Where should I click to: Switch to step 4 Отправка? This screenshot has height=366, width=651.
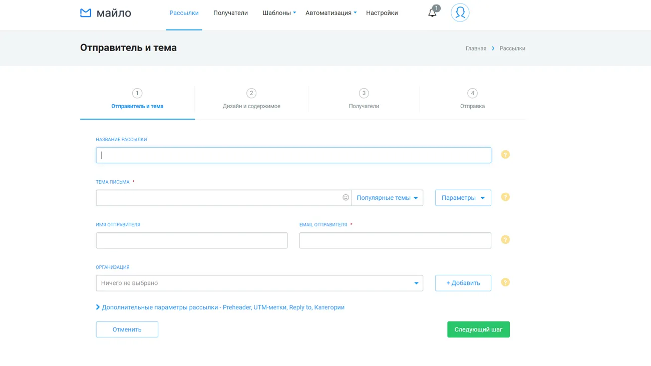coord(472,99)
